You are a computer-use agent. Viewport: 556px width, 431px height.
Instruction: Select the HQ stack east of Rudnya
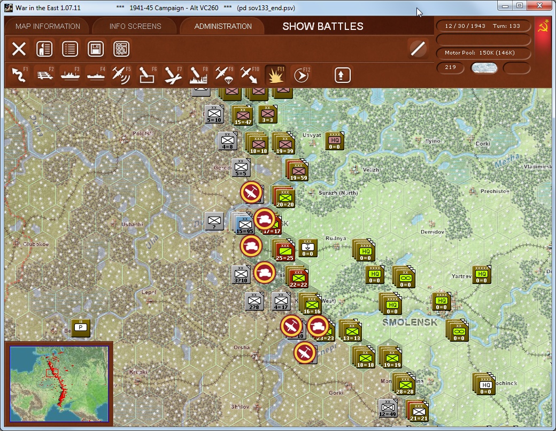click(x=364, y=250)
